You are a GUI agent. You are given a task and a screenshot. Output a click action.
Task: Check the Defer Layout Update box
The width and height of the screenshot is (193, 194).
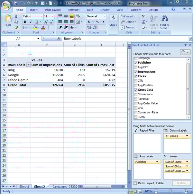pos(135,183)
